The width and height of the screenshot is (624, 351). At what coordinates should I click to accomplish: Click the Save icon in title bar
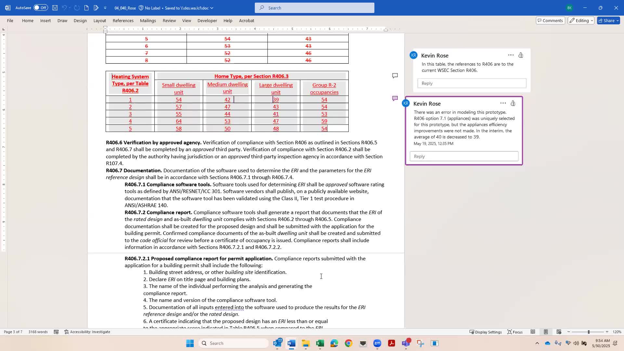[x=55, y=8]
